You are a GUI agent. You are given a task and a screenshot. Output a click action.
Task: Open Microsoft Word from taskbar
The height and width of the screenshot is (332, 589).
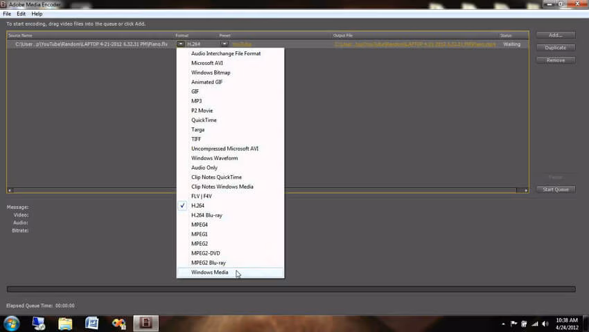(91, 324)
